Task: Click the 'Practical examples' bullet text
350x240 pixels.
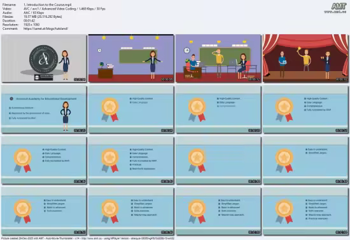Action: [318, 218]
